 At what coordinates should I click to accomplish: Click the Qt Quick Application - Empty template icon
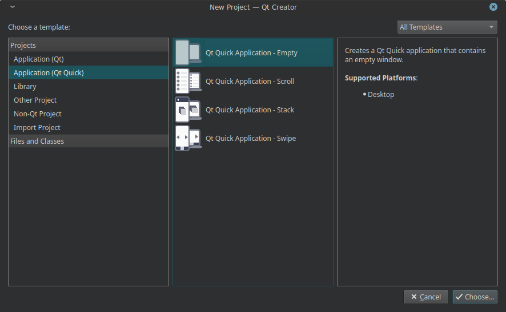point(188,52)
